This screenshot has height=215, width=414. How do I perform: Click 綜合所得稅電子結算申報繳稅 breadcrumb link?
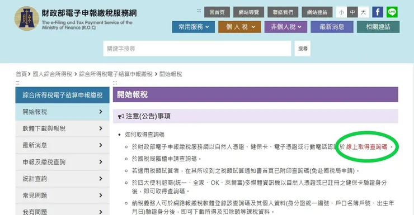116,74
